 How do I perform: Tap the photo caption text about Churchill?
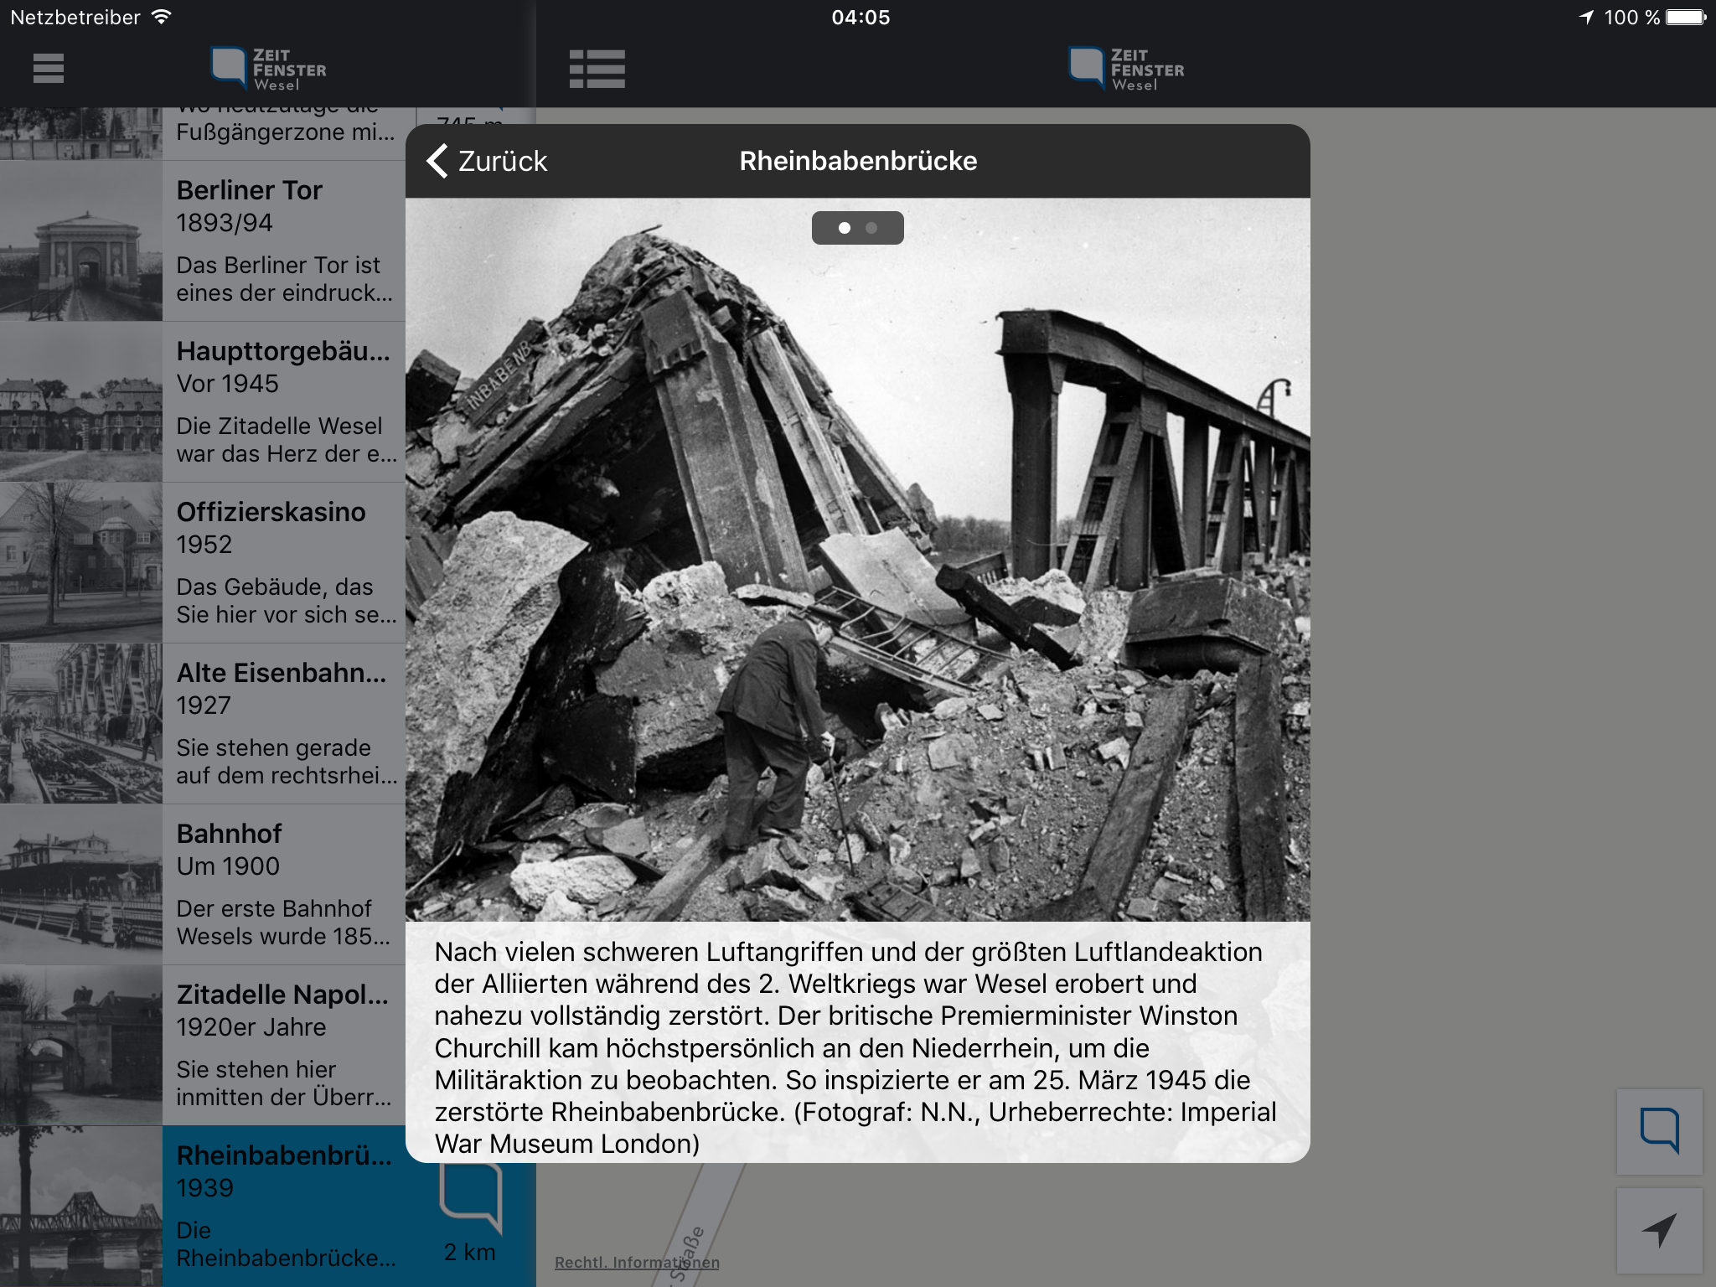point(855,1047)
